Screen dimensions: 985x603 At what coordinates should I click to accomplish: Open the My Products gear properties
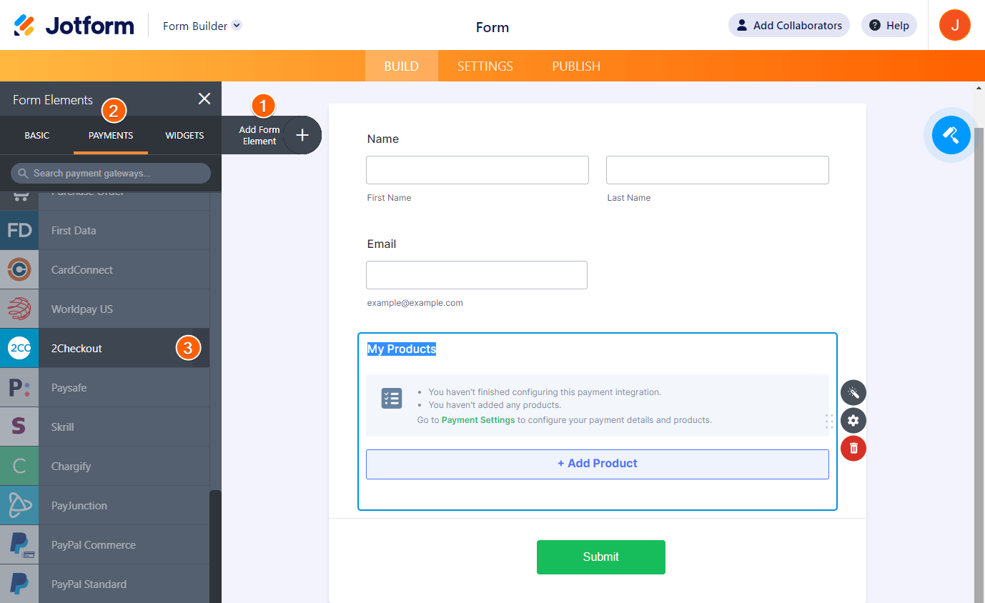click(x=853, y=420)
